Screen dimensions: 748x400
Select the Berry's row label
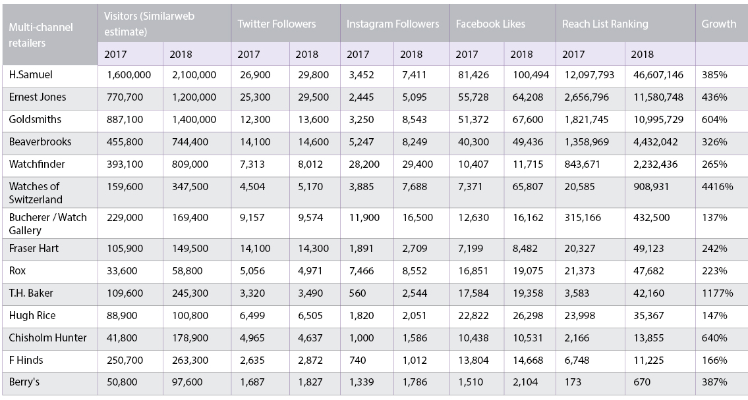point(24,382)
